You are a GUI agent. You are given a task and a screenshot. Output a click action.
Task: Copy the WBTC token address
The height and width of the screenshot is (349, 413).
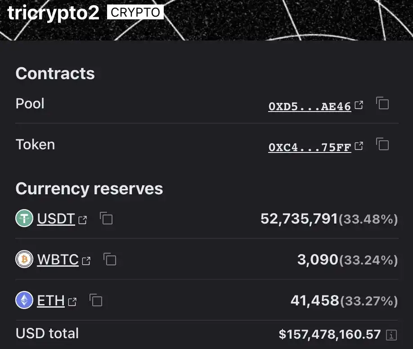coord(110,260)
